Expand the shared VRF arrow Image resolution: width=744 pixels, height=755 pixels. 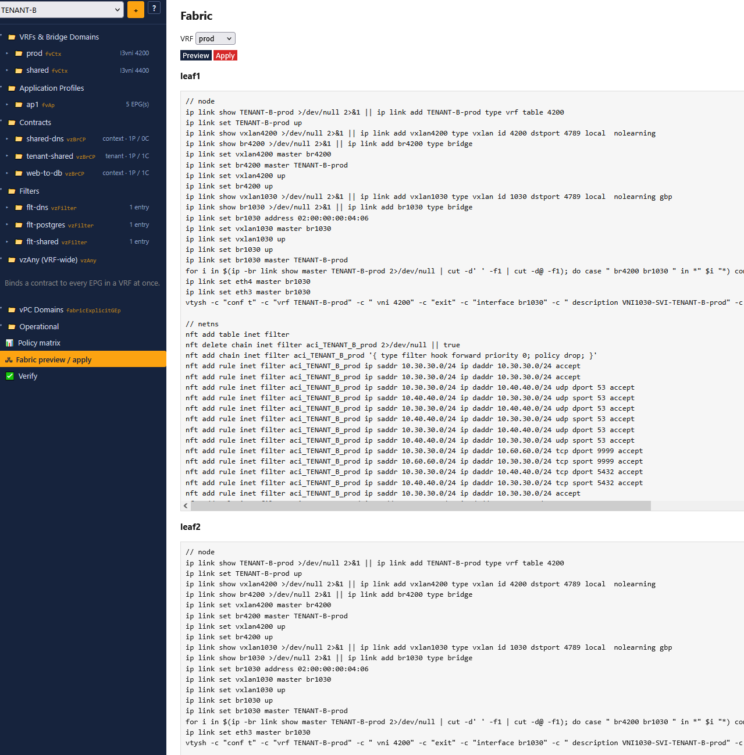click(x=7, y=70)
